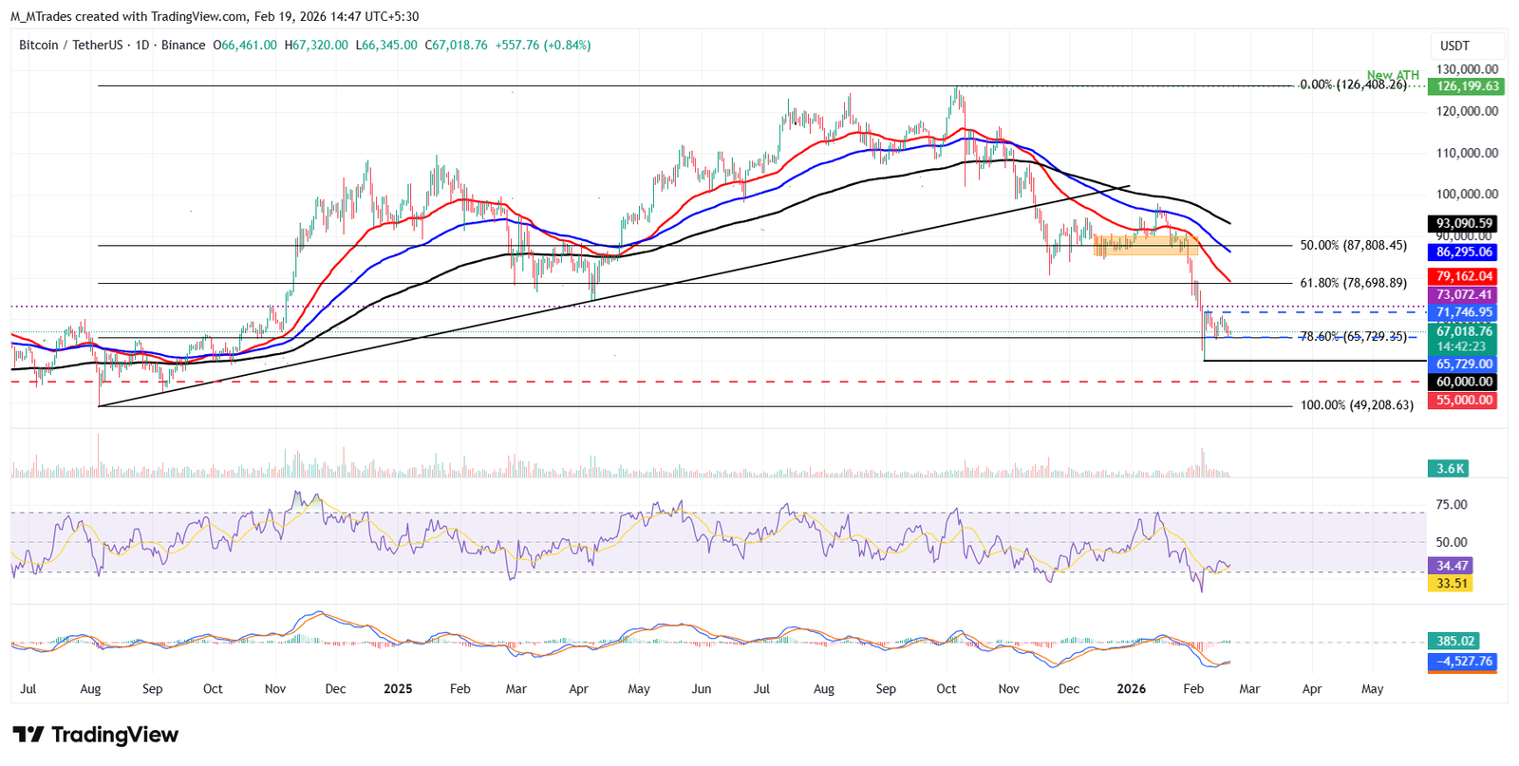Viewport: 1519px width, 766px height.
Task: Click the MACD value label -4,527.76
Action: click(x=1463, y=662)
